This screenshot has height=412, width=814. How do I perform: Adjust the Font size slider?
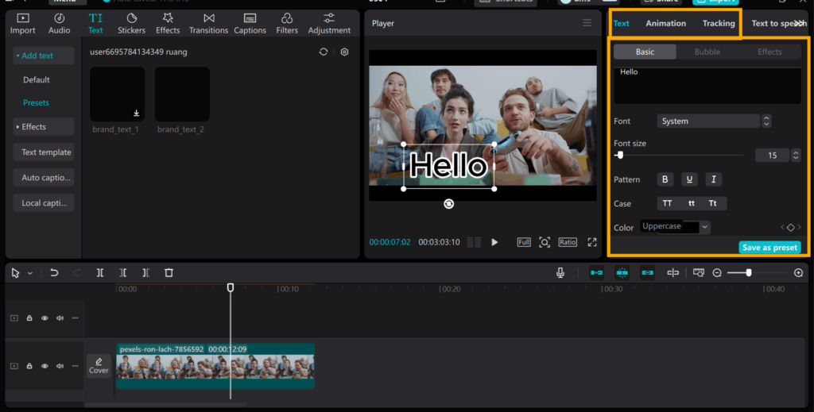pyautogui.click(x=679, y=155)
